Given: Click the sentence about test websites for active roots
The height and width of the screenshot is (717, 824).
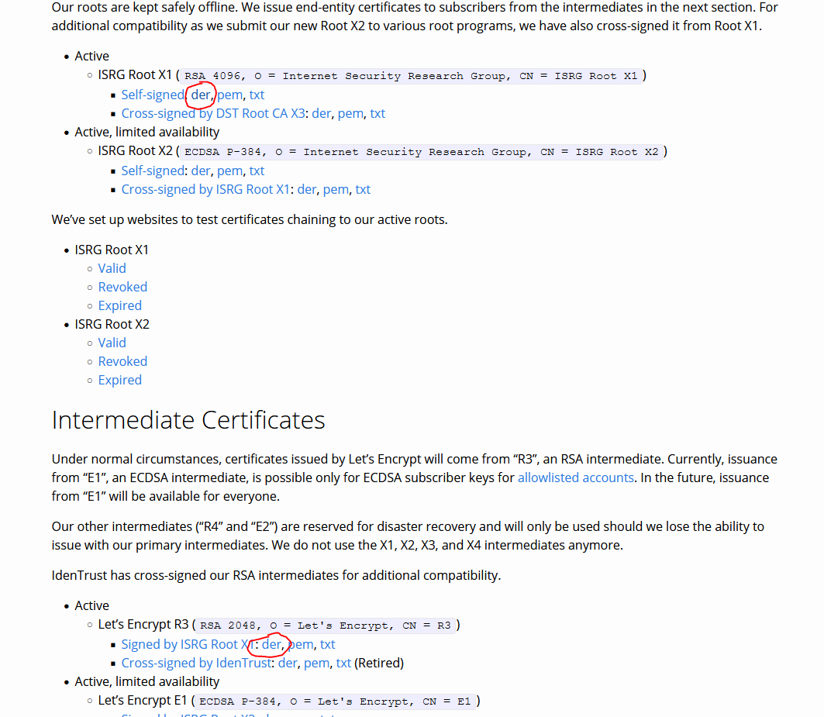Looking at the screenshot, I should [250, 219].
